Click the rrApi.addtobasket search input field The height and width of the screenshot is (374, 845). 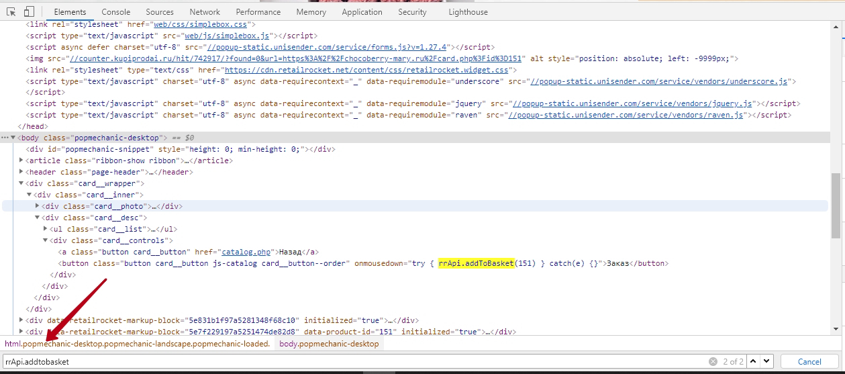pyautogui.click(x=336, y=362)
